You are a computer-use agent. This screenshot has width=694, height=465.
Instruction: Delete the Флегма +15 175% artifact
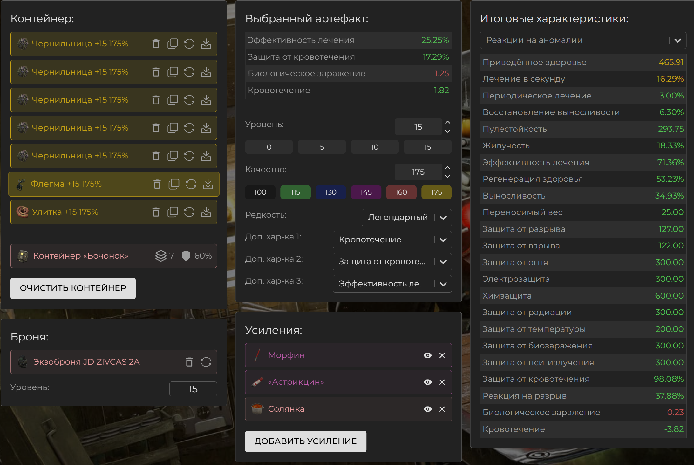(157, 184)
